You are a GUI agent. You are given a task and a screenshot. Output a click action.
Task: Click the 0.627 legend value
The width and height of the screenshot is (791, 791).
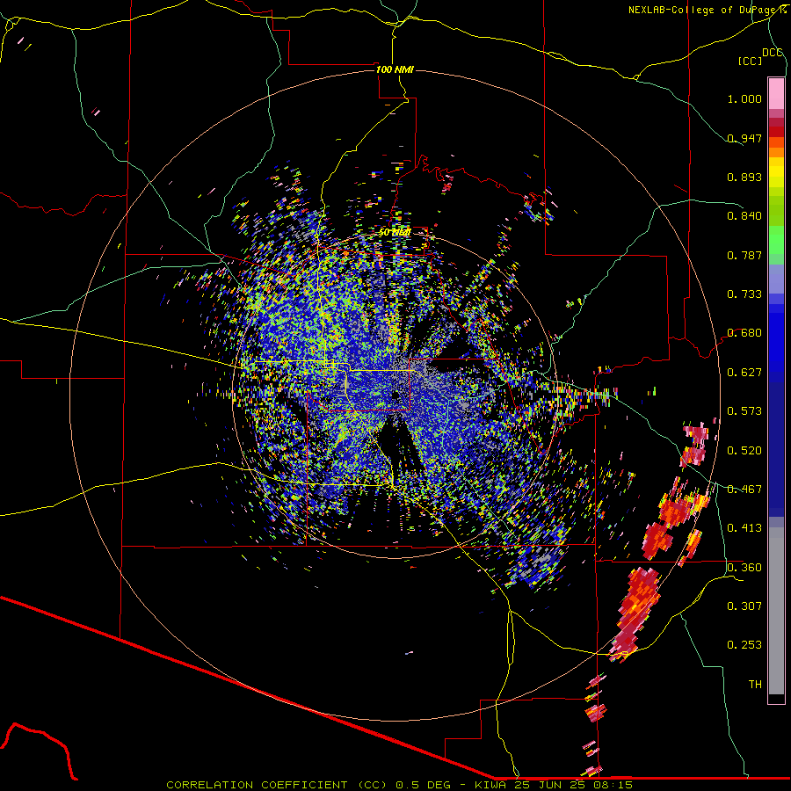(x=744, y=373)
